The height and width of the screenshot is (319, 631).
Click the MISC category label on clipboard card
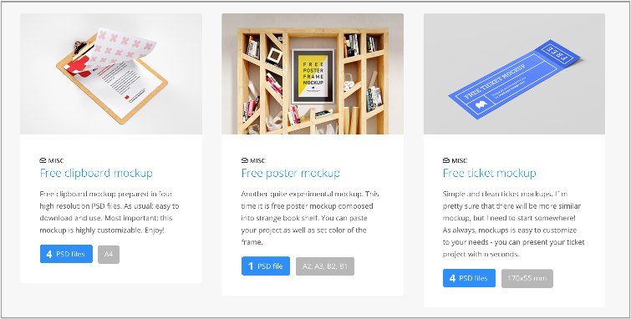(56, 160)
